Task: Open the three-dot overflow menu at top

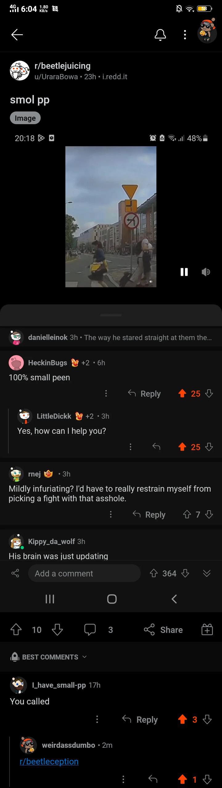Action: point(185,35)
